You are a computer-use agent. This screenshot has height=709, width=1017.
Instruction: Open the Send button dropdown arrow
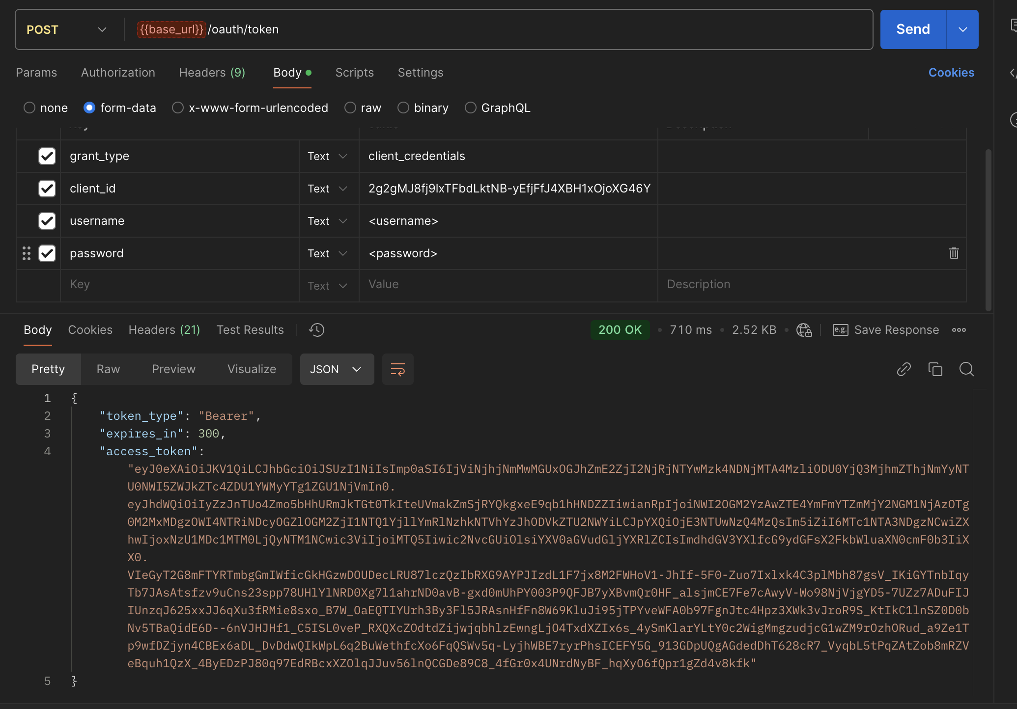pyautogui.click(x=962, y=29)
